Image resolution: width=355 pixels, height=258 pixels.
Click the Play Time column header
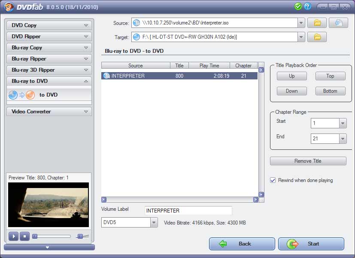pos(209,66)
